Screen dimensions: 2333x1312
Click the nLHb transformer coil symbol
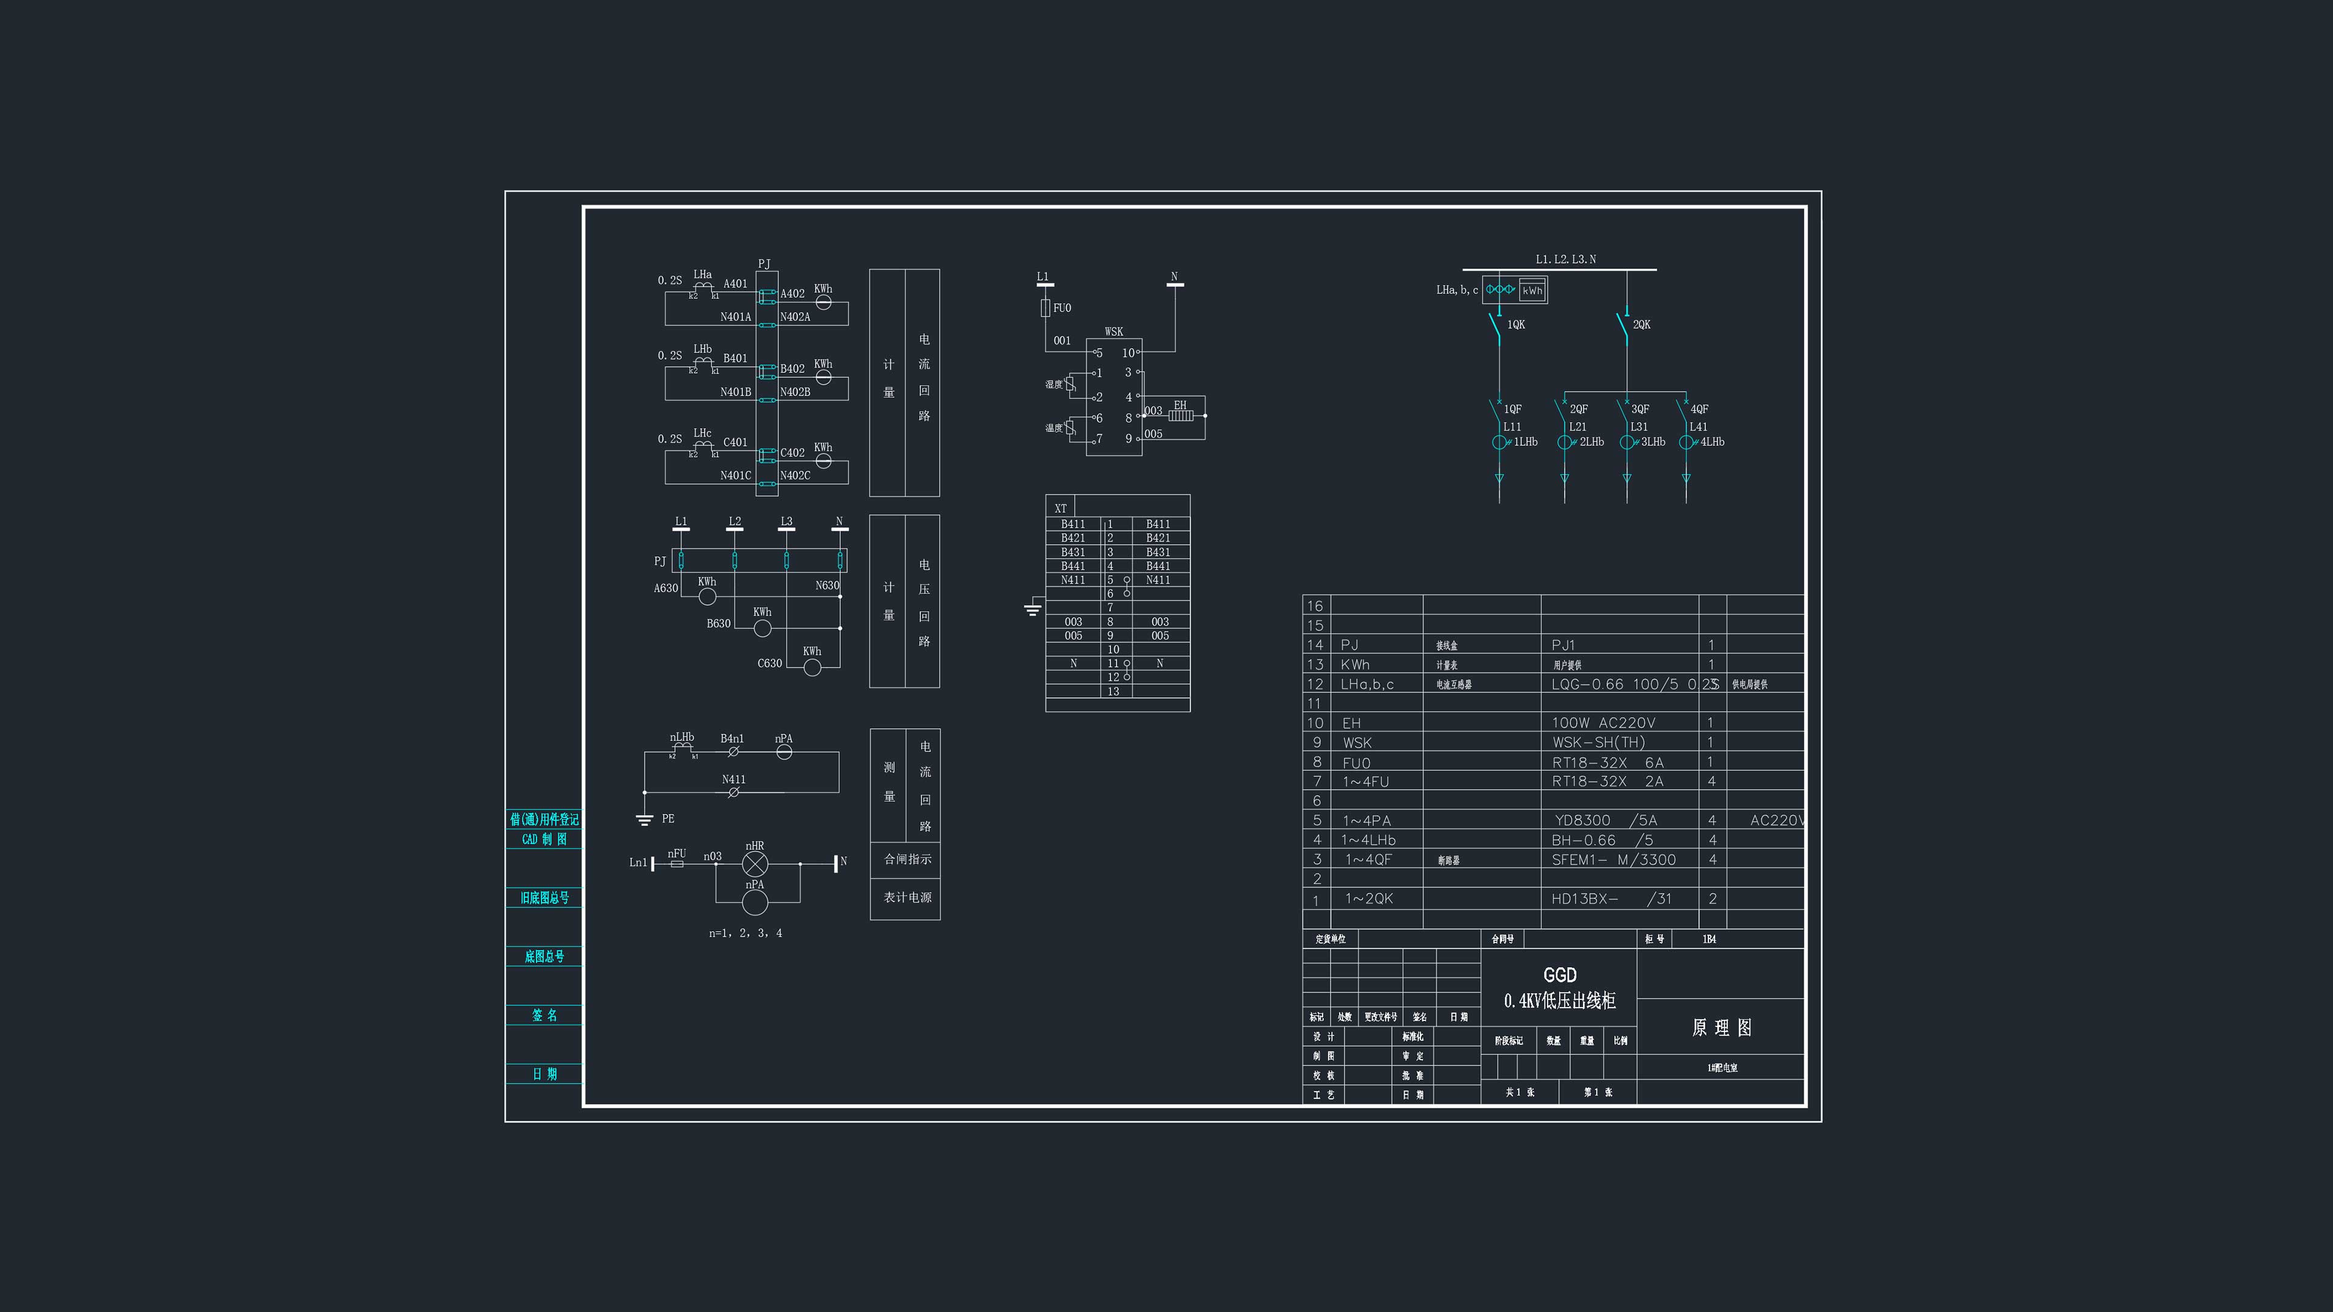tap(683, 748)
